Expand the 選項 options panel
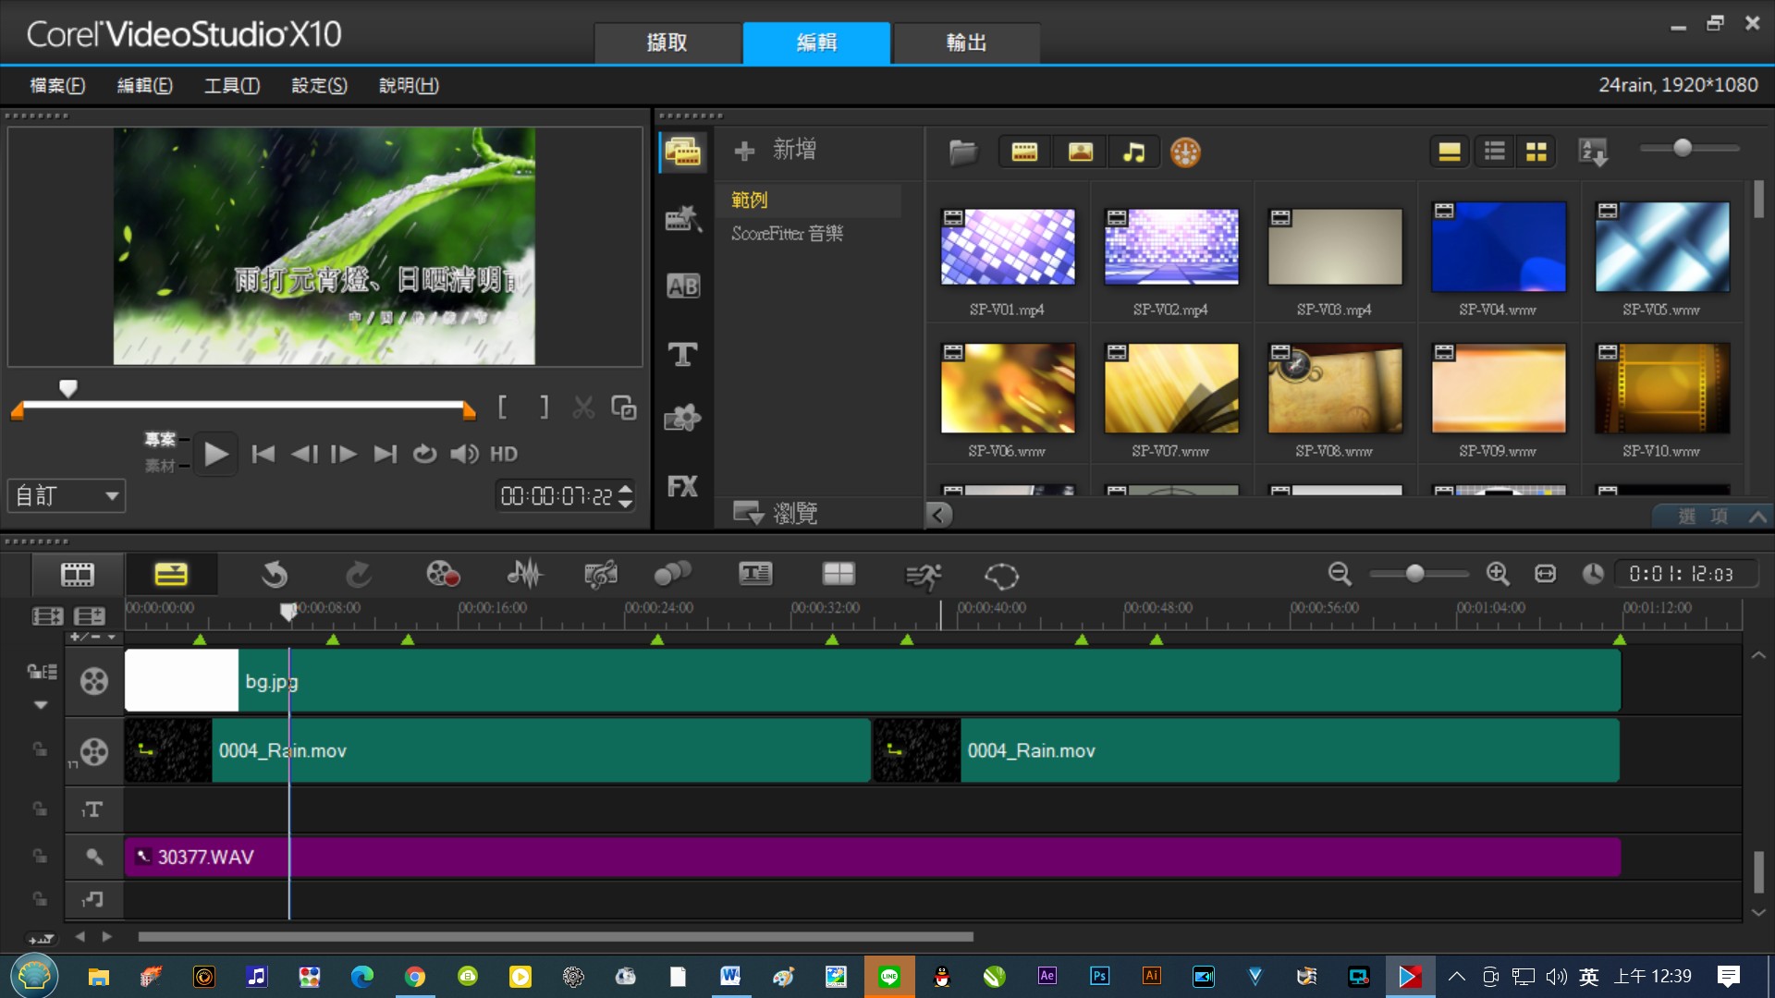1775x998 pixels. [x=1712, y=516]
